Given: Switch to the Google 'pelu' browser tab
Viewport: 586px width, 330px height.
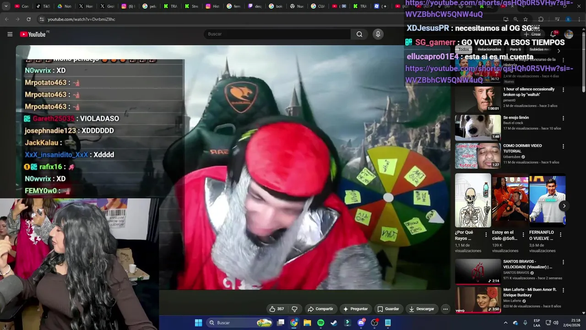Looking at the screenshot, I should (x=149, y=6).
